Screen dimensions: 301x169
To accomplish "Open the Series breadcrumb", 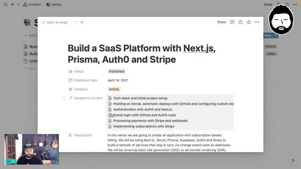I will click(x=54, y=4).
